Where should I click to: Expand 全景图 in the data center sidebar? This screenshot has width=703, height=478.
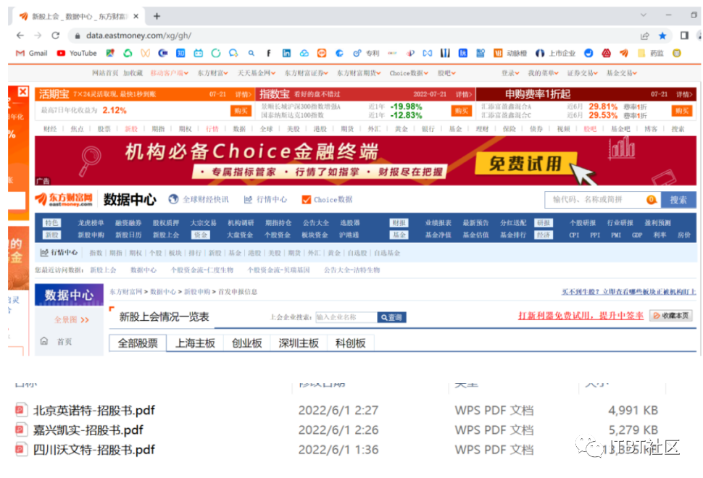coord(72,319)
